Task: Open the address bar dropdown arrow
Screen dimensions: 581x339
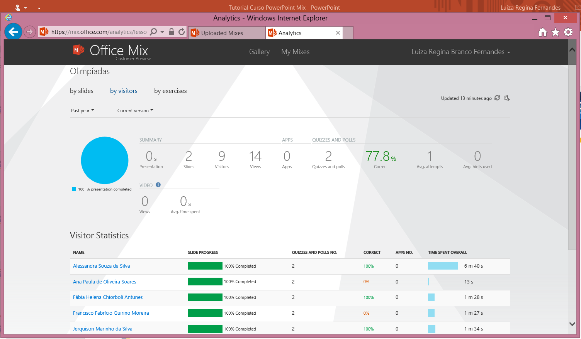Action: 162,32
